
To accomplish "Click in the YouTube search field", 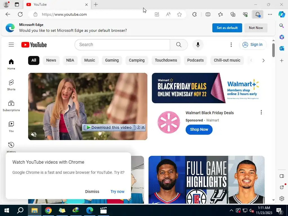I will click(x=122, y=45).
